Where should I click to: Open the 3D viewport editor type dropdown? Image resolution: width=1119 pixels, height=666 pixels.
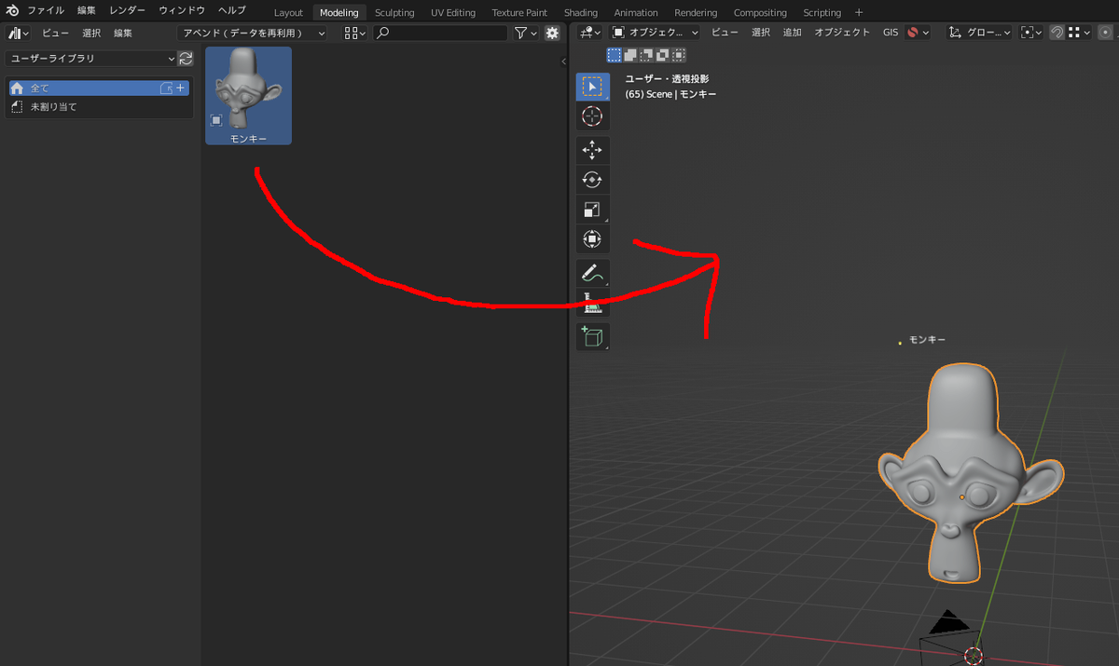point(590,32)
